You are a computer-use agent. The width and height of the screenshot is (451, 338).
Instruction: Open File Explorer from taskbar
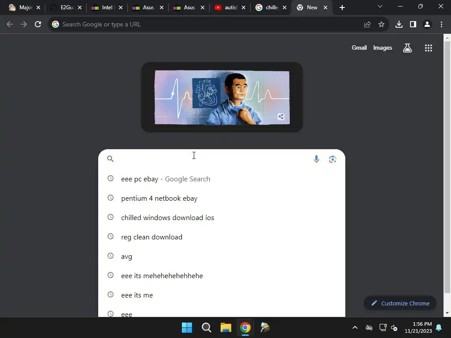point(226,327)
